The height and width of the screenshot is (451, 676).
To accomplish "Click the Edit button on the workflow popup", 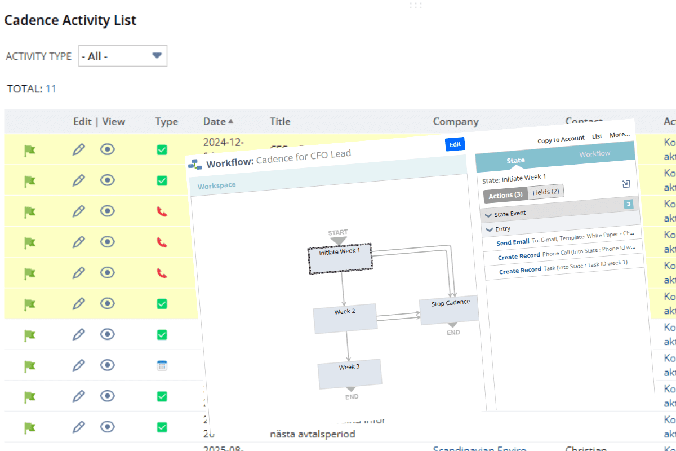I will tap(455, 144).
